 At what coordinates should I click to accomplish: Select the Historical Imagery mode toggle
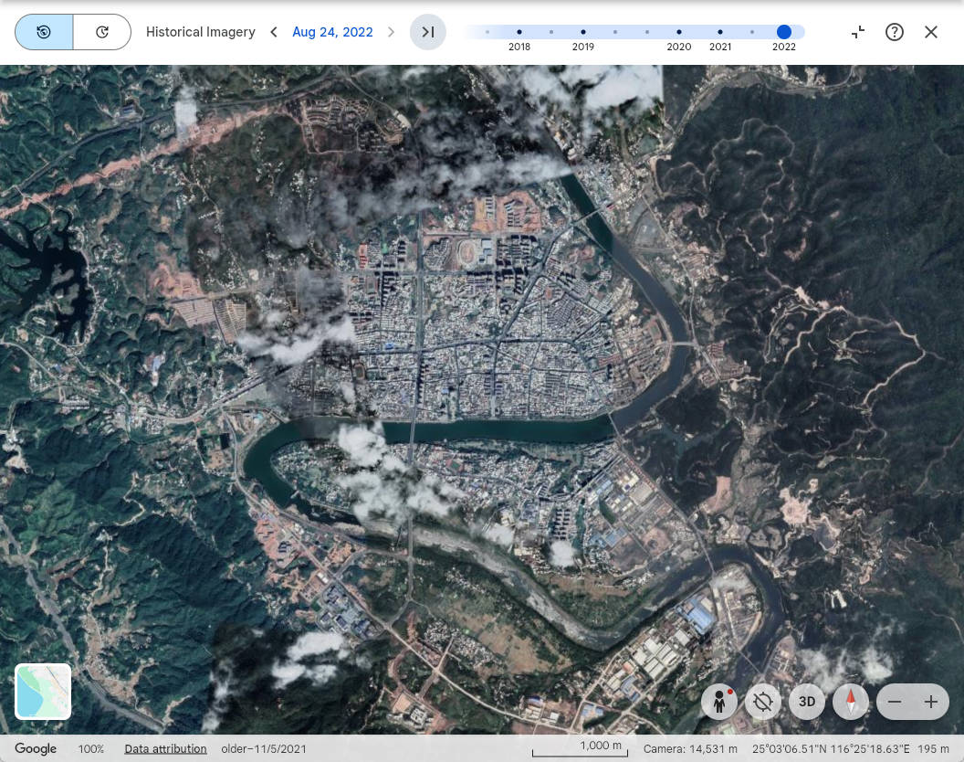44,32
